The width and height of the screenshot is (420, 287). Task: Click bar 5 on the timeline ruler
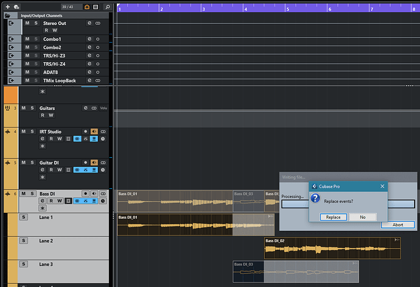click(x=287, y=9)
